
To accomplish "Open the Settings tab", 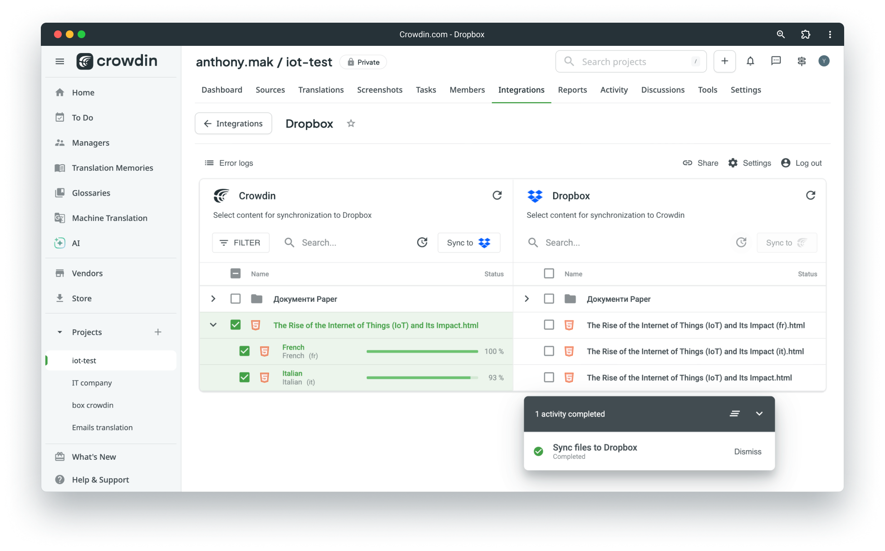I will (746, 90).
